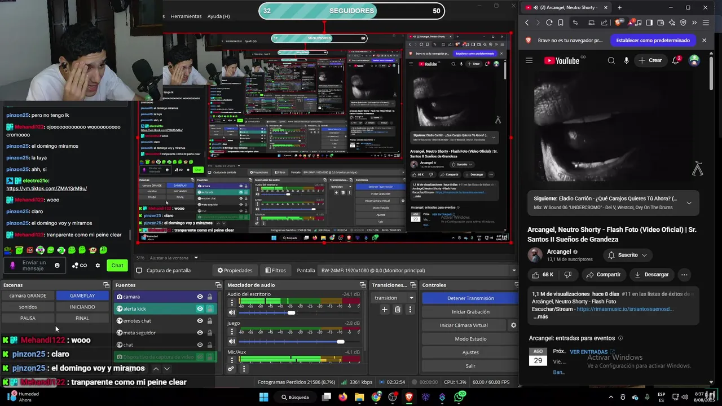Open Suscrito subscription dropdown
722x406 pixels.
(x=628, y=255)
